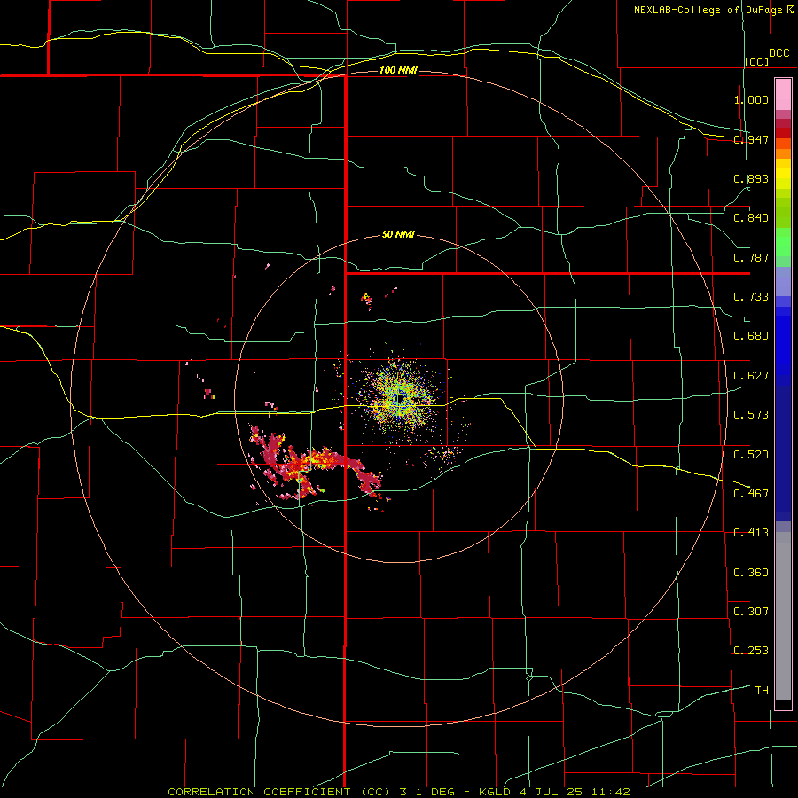798x798 pixels.
Task: Click the TH threshold label on the scale
Action: (x=762, y=691)
